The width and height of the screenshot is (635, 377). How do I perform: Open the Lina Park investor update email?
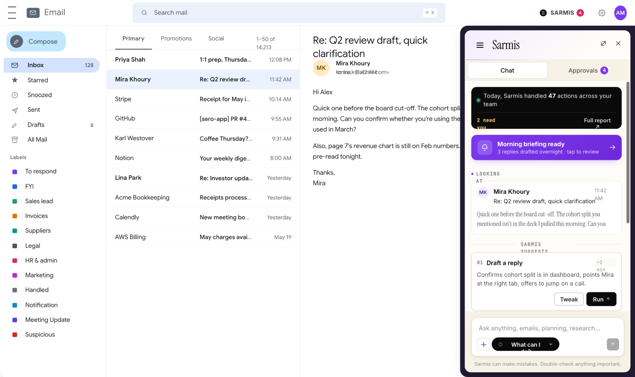click(x=203, y=178)
